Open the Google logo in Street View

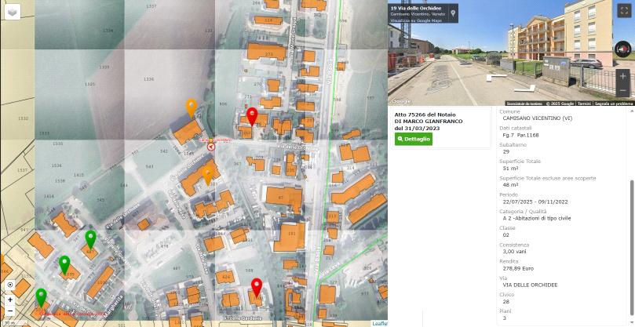tap(401, 101)
